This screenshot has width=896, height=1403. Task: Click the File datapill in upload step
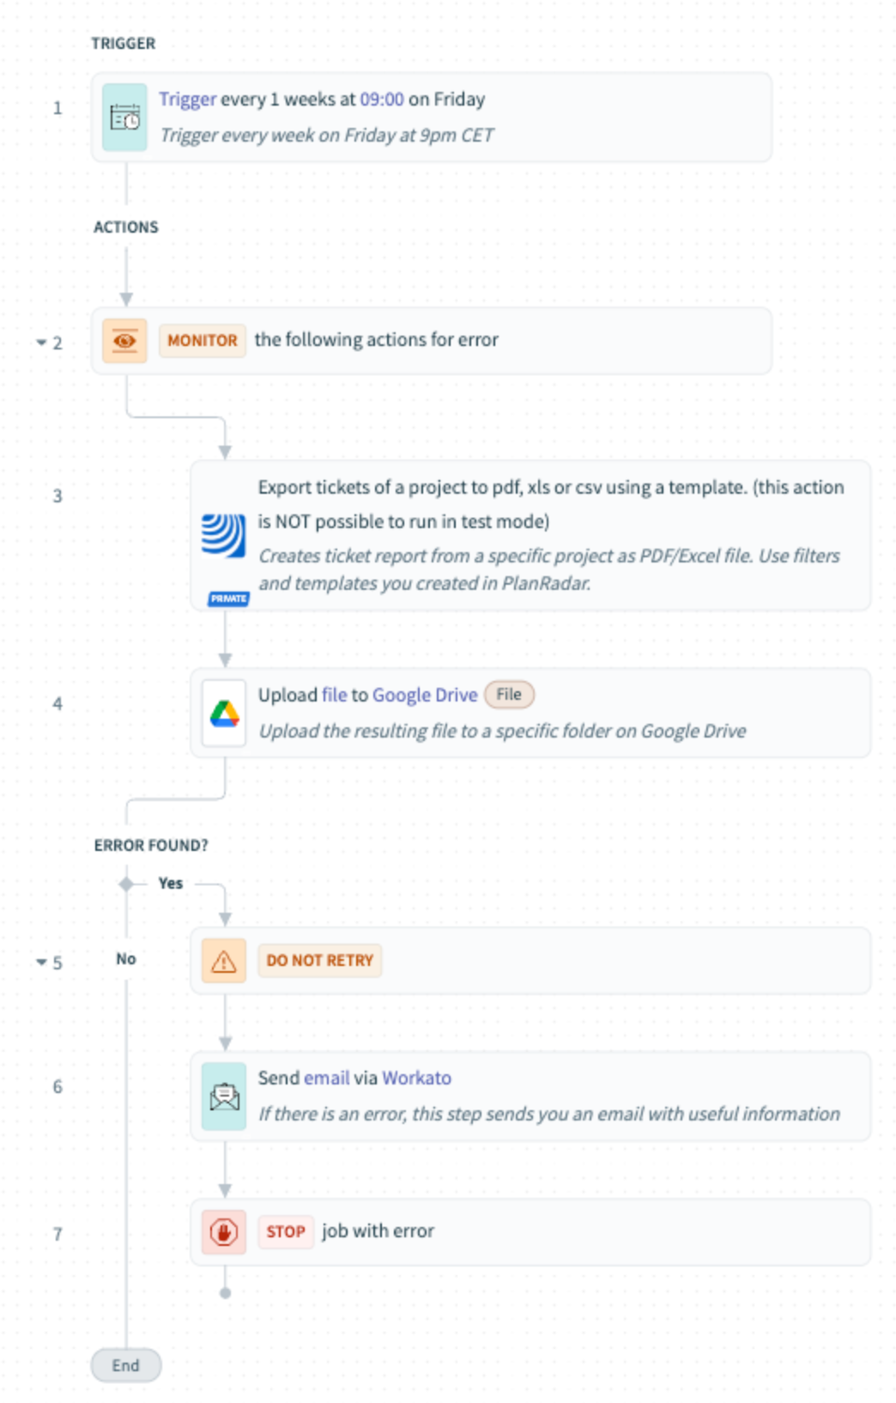tap(509, 695)
